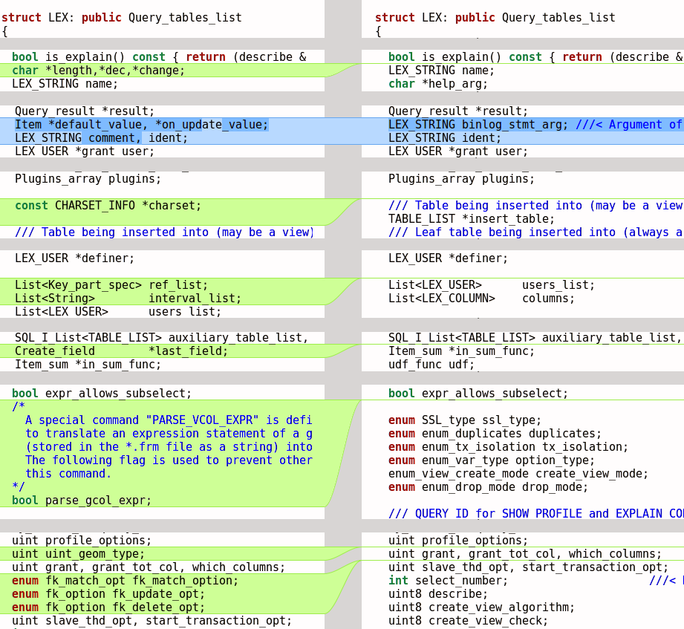Click "uint profile_options;" in the left pane
Image resolution: width=684 pixels, height=629 pixels.
82,541
